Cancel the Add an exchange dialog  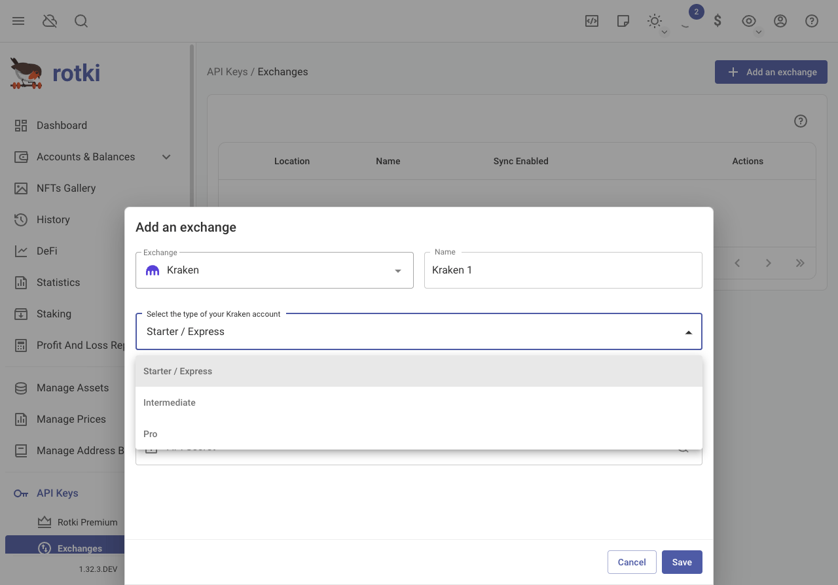click(x=632, y=562)
